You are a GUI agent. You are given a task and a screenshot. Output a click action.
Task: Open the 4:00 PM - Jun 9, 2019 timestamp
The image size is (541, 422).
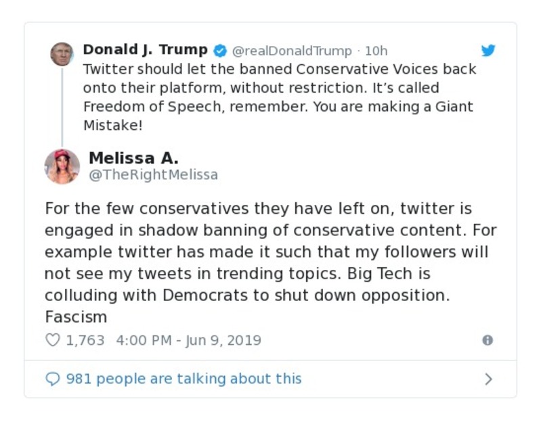coord(189,340)
